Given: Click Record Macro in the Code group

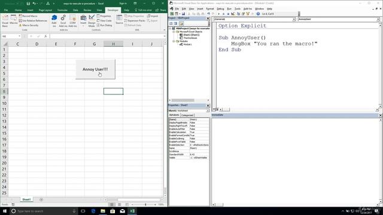Looking at the screenshot, I should [x=28, y=16].
